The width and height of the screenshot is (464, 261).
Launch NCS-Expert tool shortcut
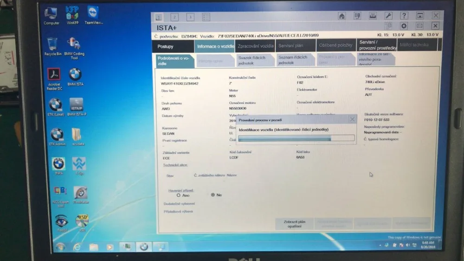(x=60, y=197)
